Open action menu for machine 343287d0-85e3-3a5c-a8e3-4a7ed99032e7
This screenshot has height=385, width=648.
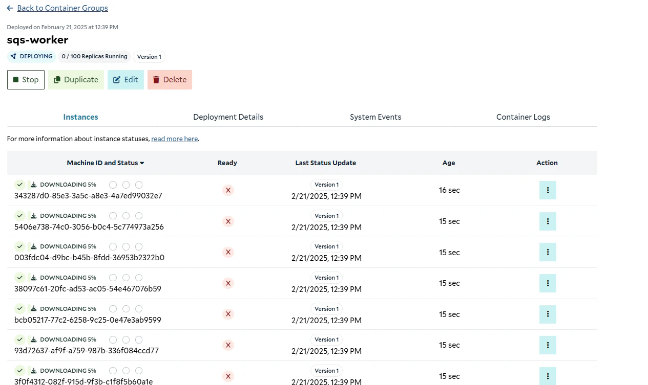click(x=548, y=190)
